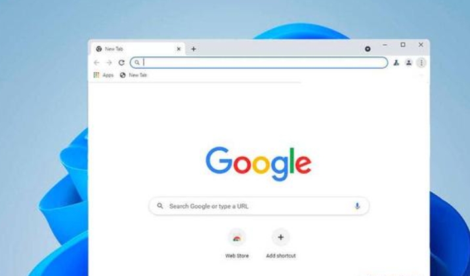
Task: Open the New Tab bookmark in the bookmarks bar
Action: [133, 75]
